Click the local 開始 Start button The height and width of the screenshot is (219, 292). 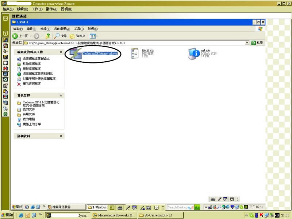(7, 215)
